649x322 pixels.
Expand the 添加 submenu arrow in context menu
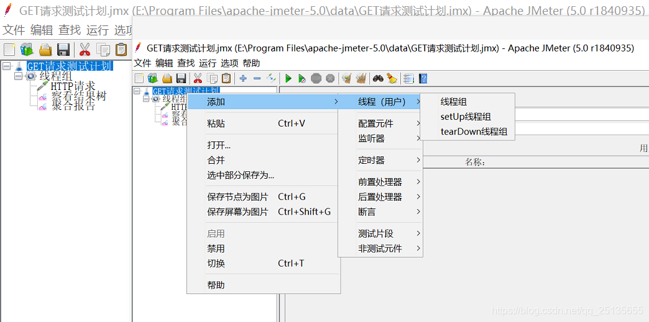pyautogui.click(x=336, y=102)
